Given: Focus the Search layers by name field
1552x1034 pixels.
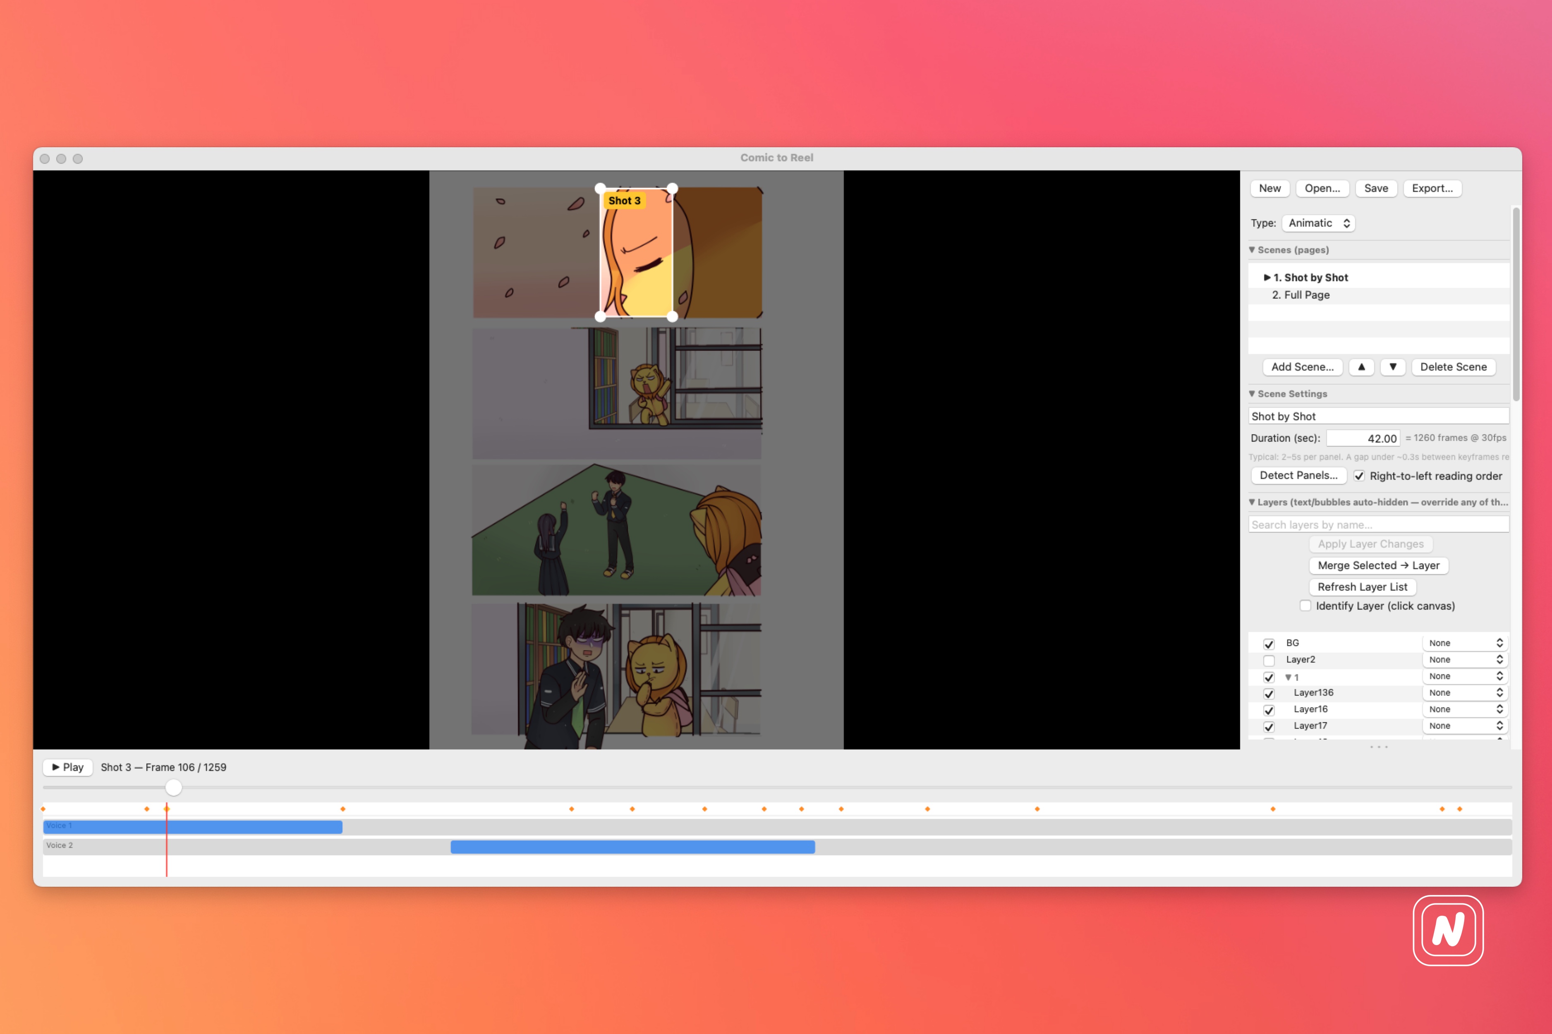Looking at the screenshot, I should point(1379,524).
